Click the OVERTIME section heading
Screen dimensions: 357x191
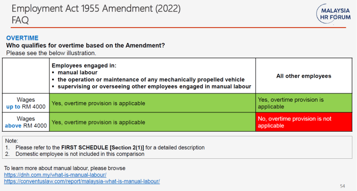[x=22, y=38]
